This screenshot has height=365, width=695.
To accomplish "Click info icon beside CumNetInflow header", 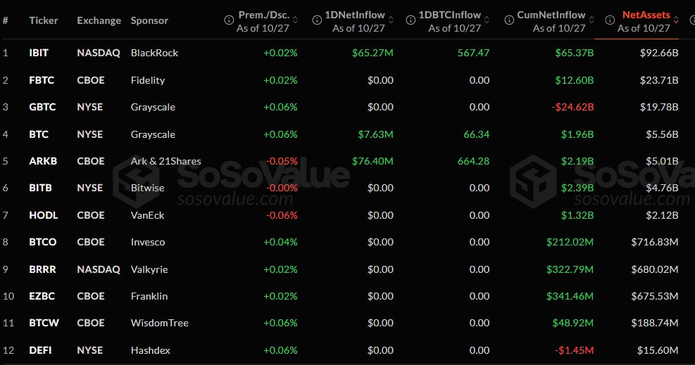I will [x=508, y=20].
